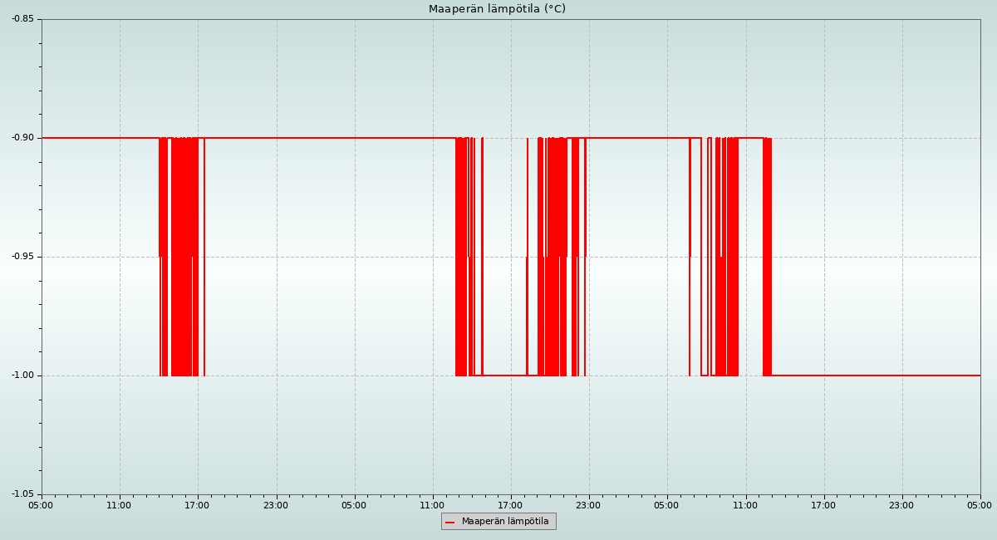Click the rightmost 11:00 time label
The height and width of the screenshot is (540, 997).
pyautogui.click(x=745, y=505)
